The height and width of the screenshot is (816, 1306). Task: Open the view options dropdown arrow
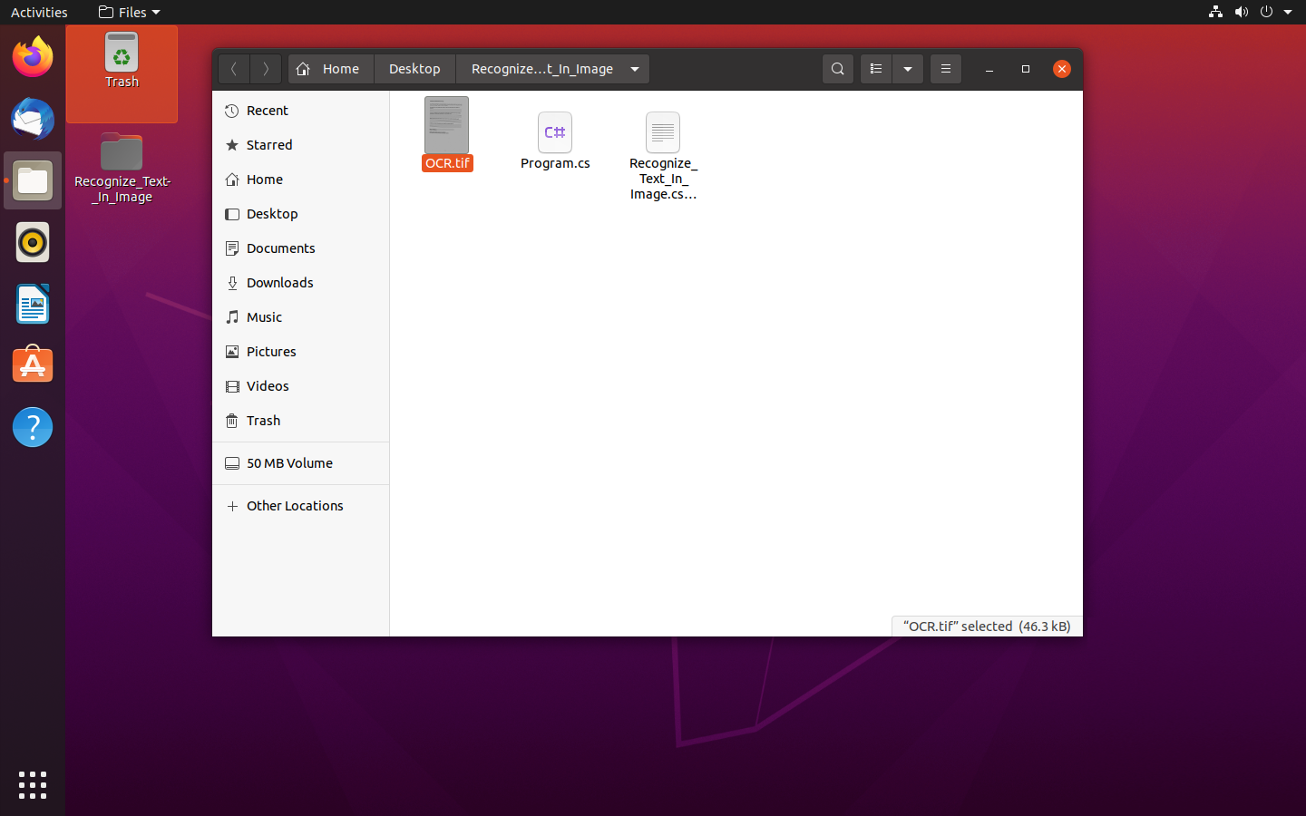(907, 69)
